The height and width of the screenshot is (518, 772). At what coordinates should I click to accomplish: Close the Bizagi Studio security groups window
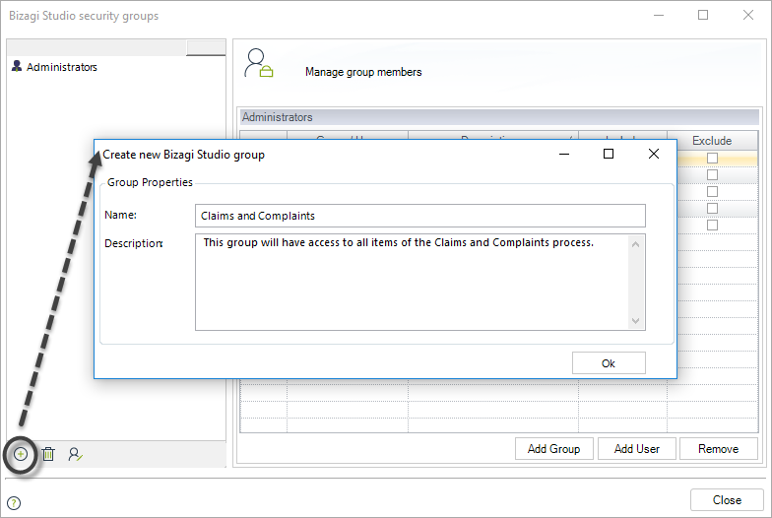point(748,16)
